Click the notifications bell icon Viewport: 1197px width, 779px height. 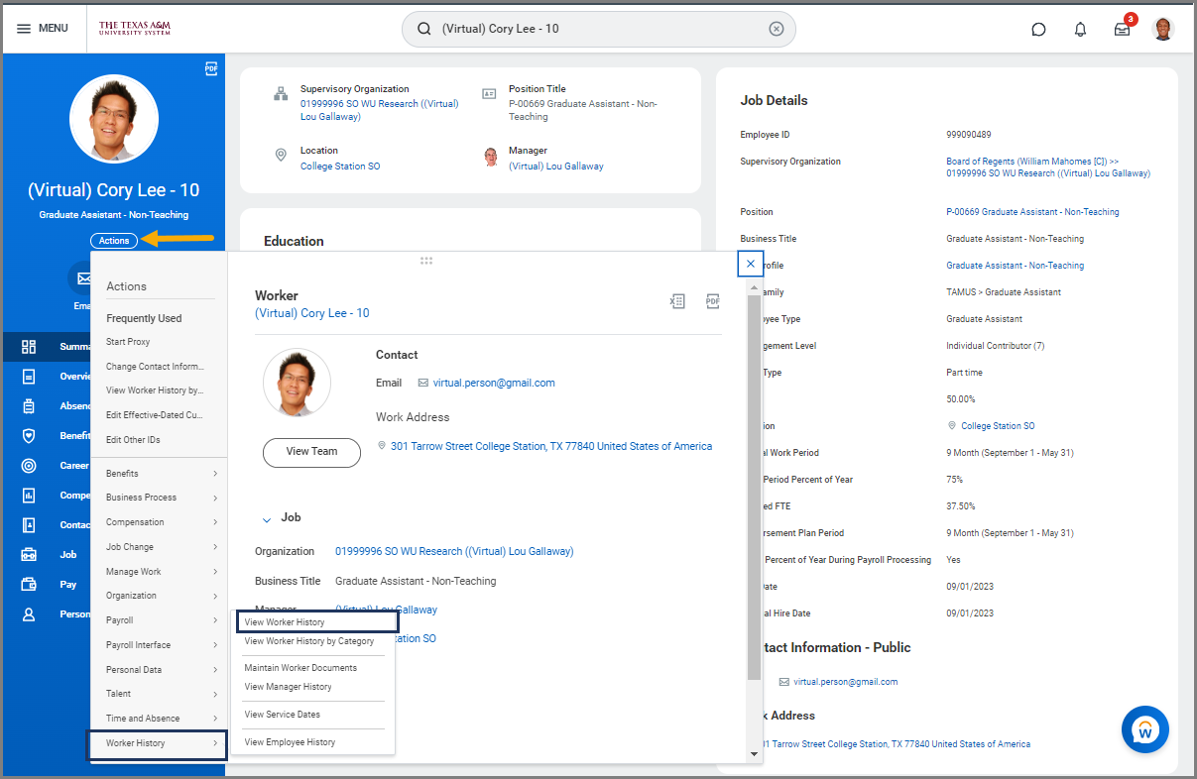click(x=1080, y=29)
